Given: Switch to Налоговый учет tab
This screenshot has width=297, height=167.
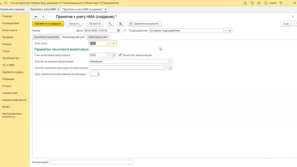Looking at the screenshot, I should (98, 37).
